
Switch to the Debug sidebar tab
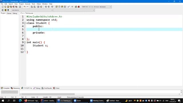pyautogui.click(x=15, y=13)
